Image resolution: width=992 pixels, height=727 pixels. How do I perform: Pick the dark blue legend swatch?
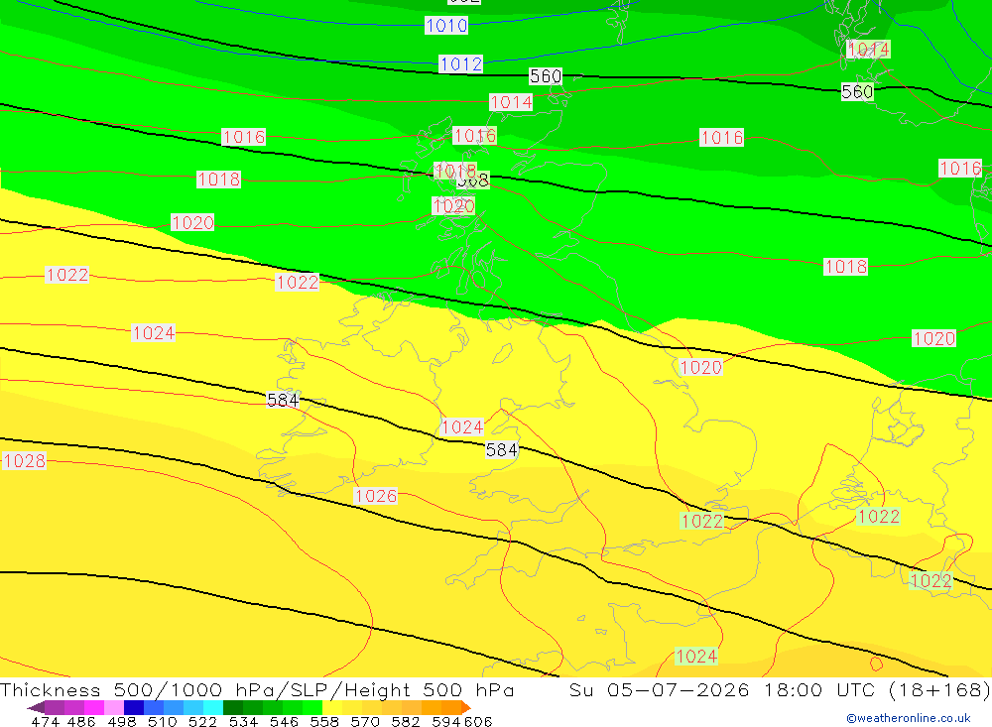point(134,707)
